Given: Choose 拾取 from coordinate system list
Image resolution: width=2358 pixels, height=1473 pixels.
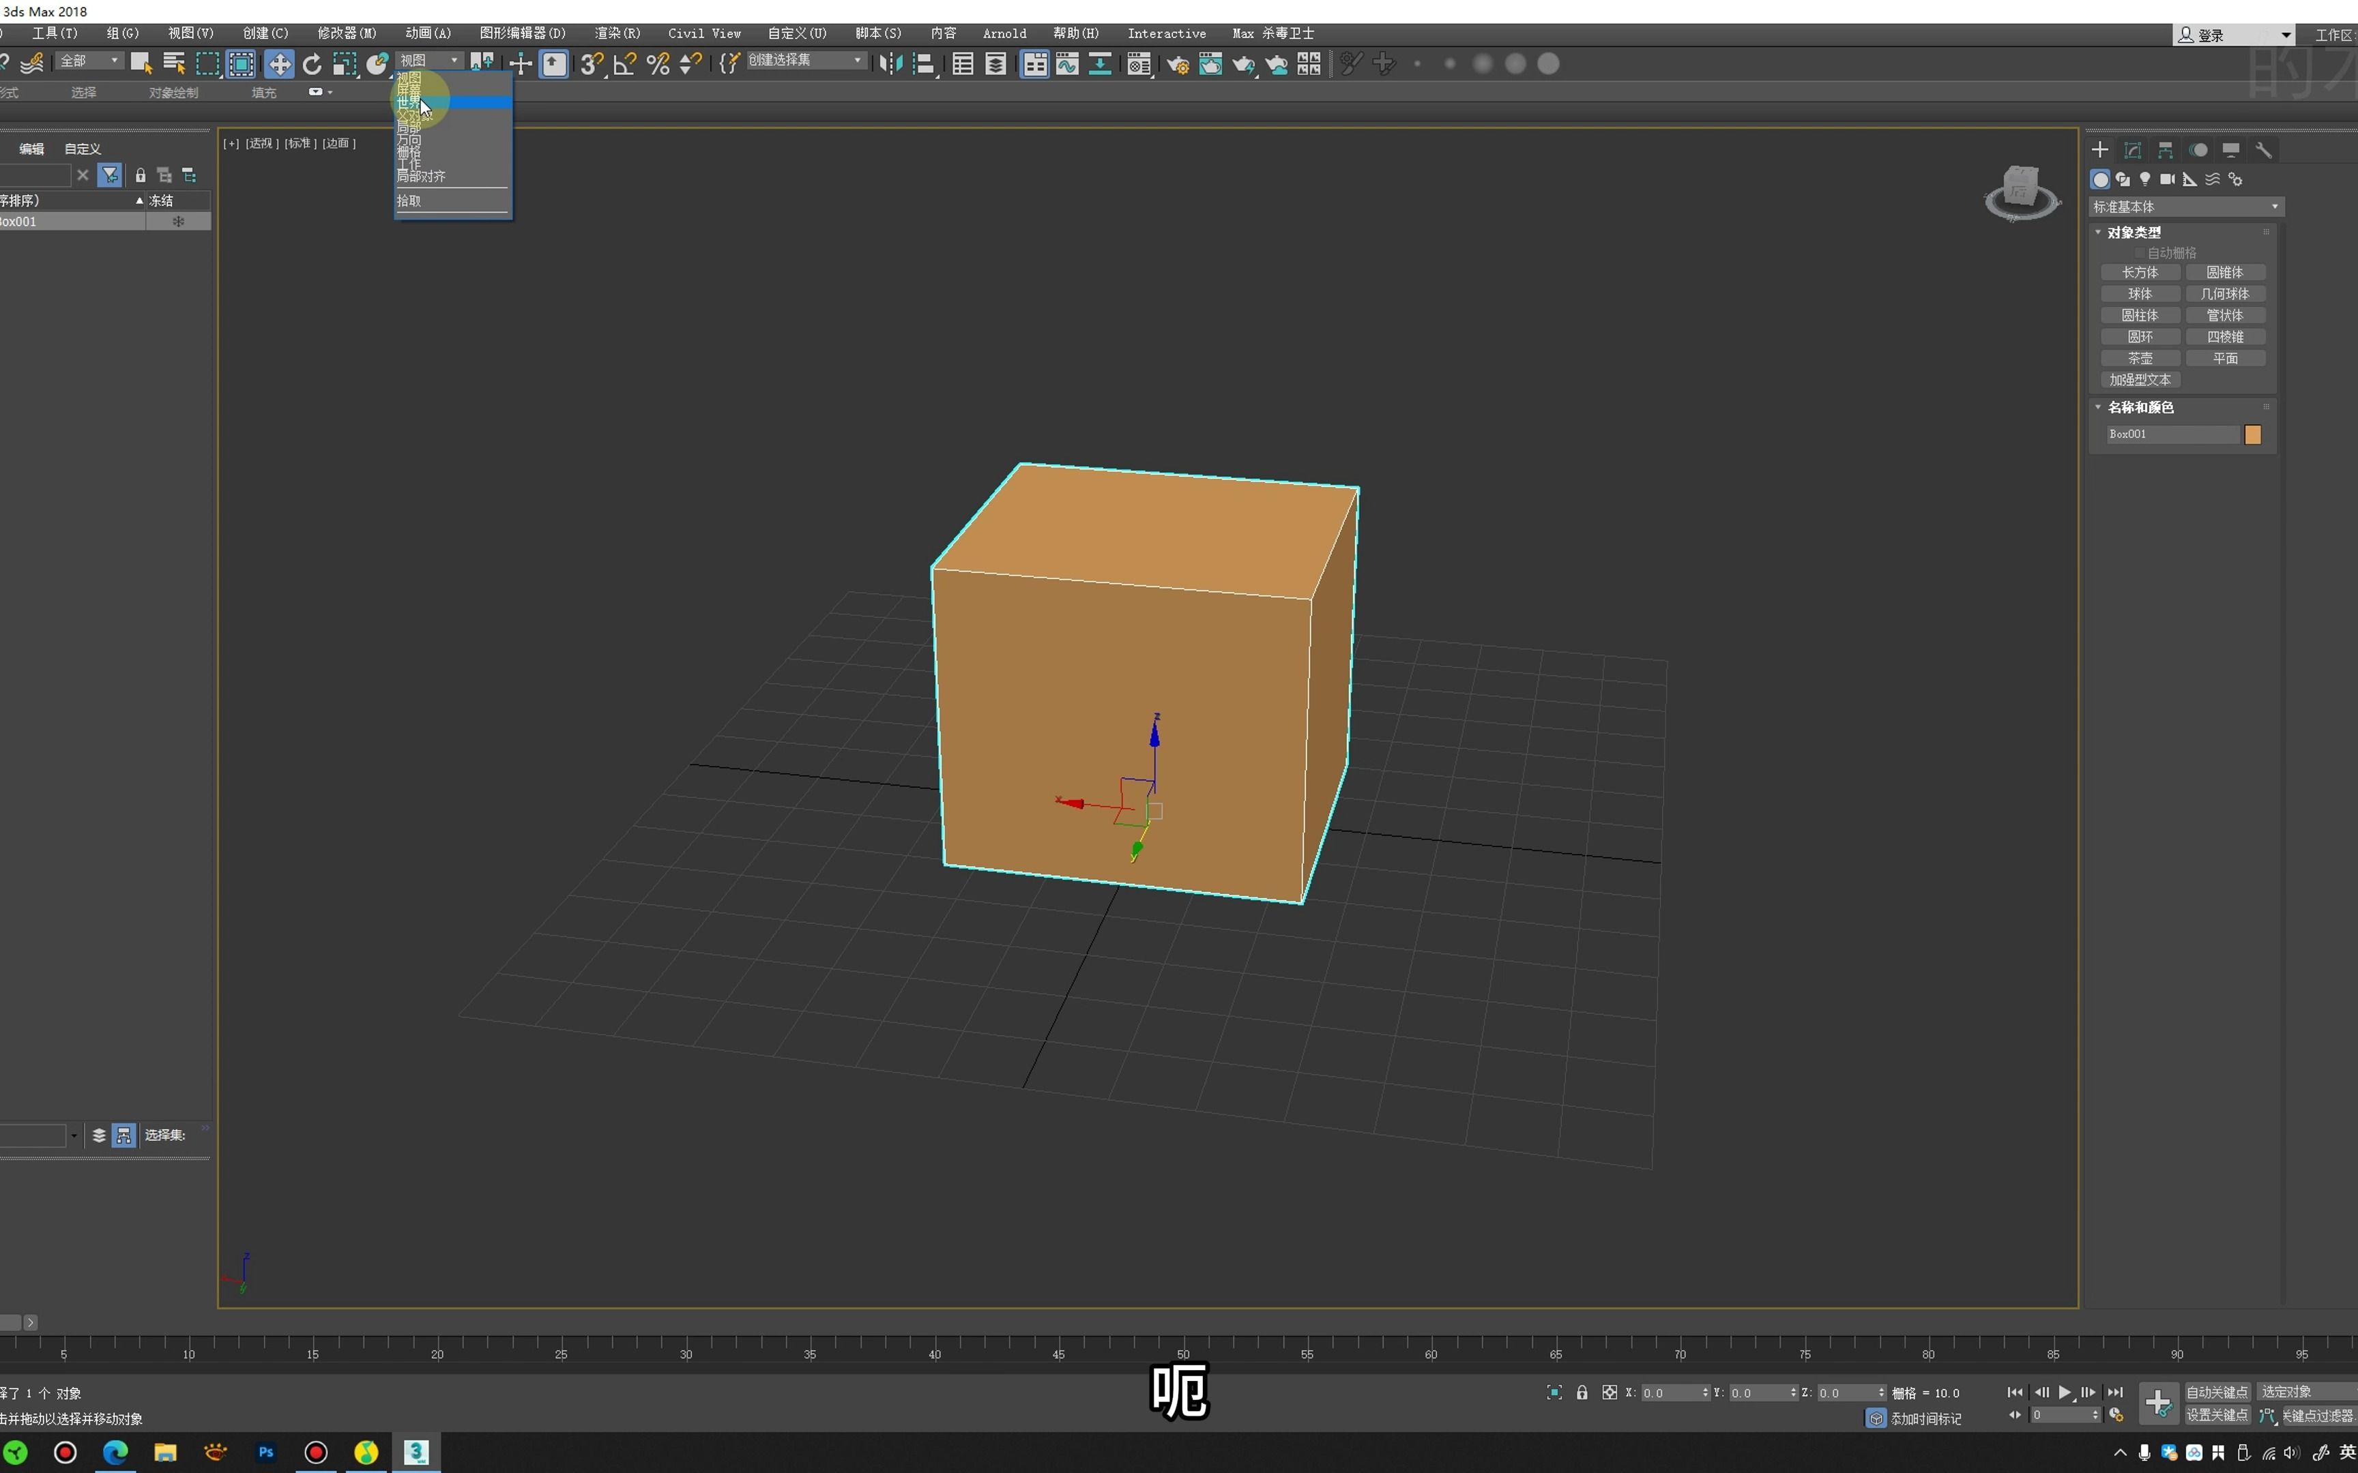Looking at the screenshot, I should click(409, 200).
